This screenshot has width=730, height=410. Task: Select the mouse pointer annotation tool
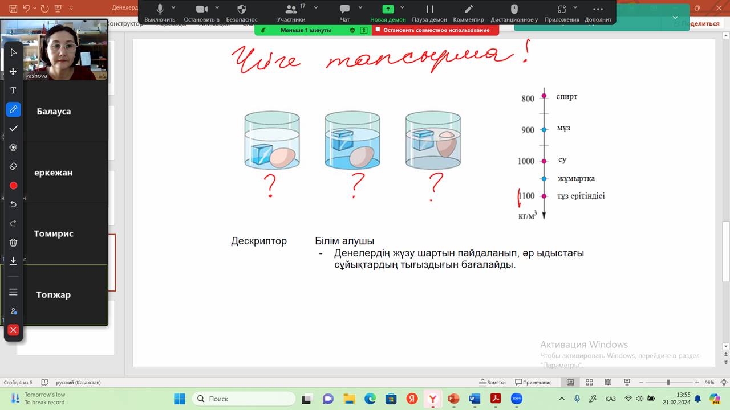pyautogui.click(x=14, y=52)
